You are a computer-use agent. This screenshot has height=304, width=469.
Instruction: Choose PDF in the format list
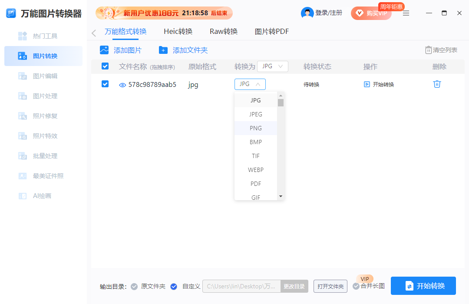[256, 184]
